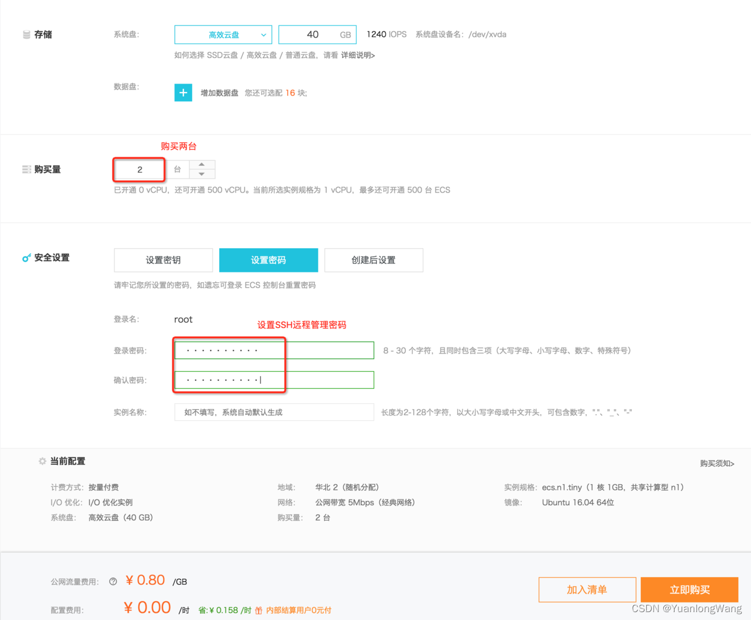Click the I/O 优化实例 value text
This screenshot has height=620, width=751.
tap(110, 503)
